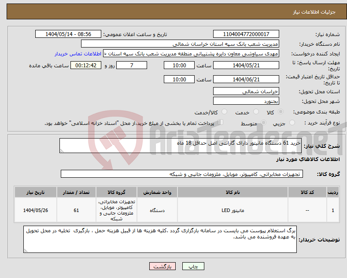
Task: Click the گروه کالا column header
Action: 116,192
